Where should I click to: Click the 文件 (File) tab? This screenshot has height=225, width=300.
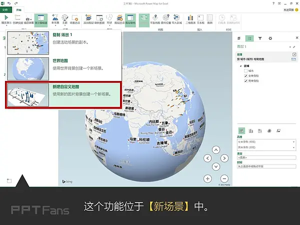click(x=5, y=9)
